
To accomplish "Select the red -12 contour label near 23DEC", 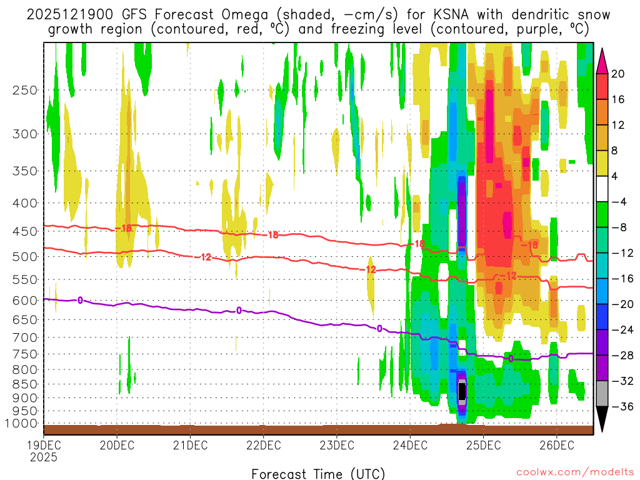I will pyautogui.click(x=367, y=269).
